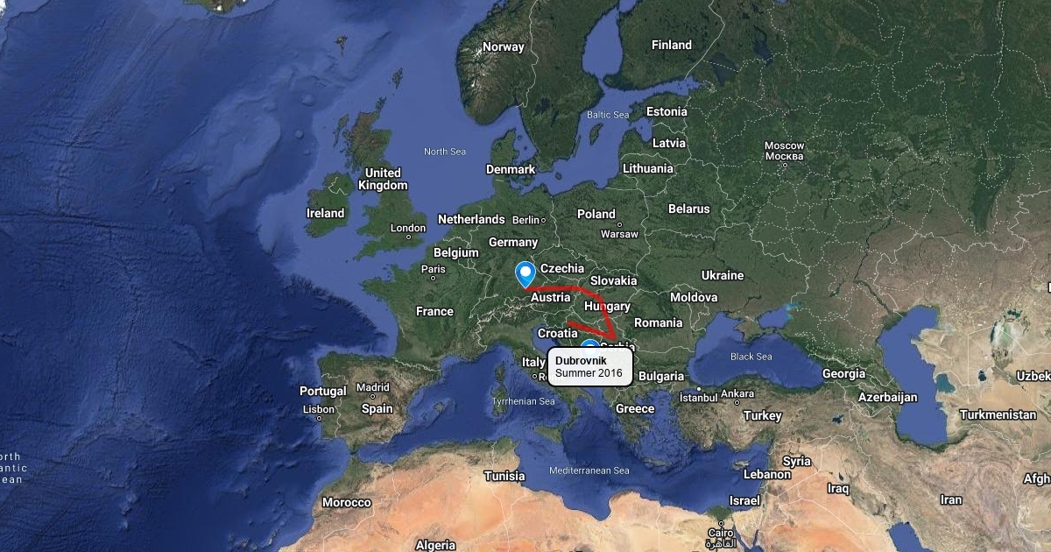Click the Paris city dot marker
The height and width of the screenshot is (552, 1051).
(x=434, y=279)
